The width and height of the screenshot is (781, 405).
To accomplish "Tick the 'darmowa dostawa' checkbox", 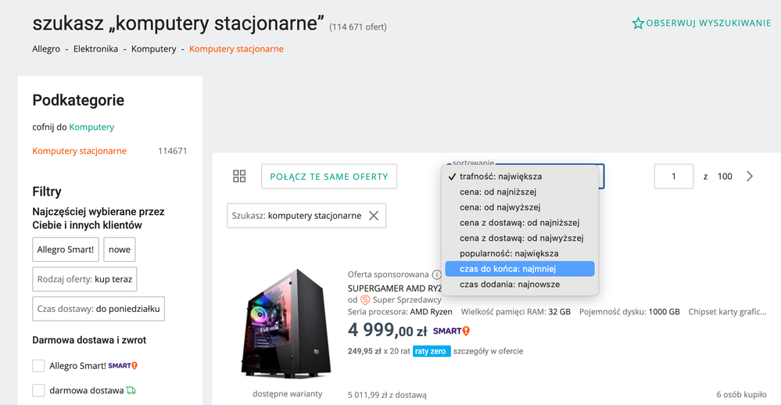I will click(x=38, y=390).
